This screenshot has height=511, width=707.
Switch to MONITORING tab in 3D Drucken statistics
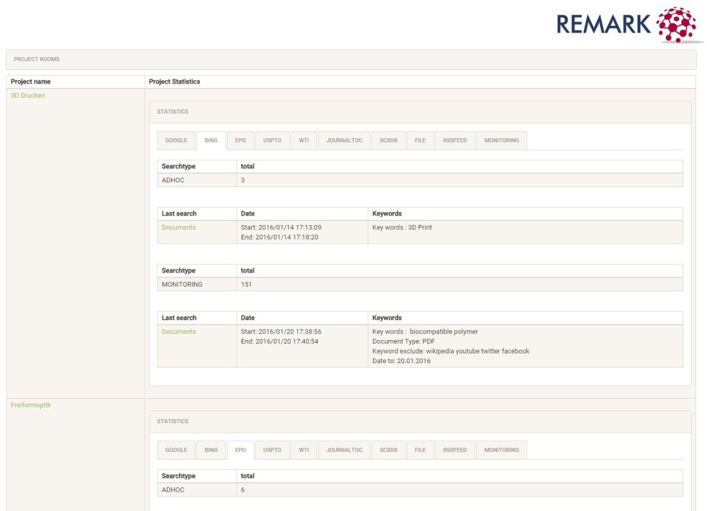tap(501, 140)
